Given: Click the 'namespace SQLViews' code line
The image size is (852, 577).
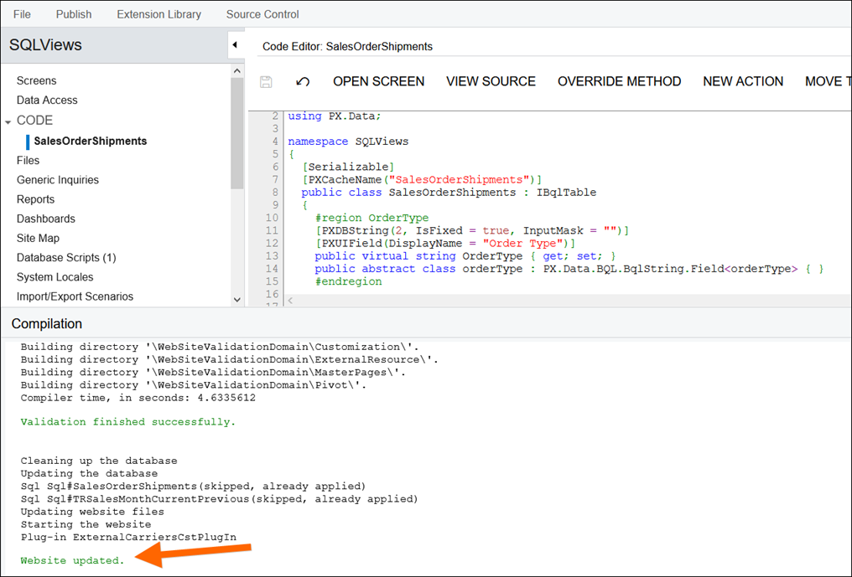Looking at the screenshot, I should coord(348,142).
